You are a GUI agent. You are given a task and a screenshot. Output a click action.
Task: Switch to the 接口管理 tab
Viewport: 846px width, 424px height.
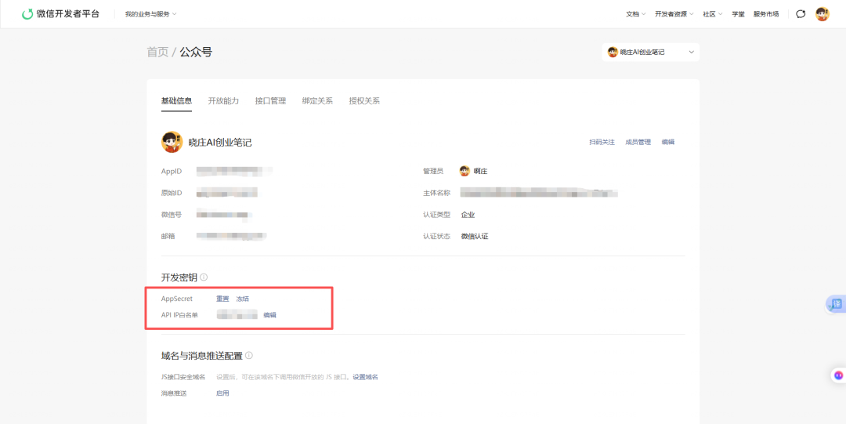[270, 101]
